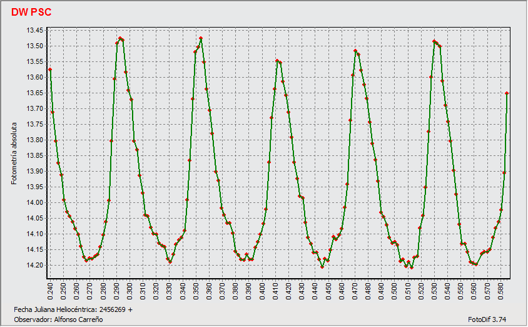The height and width of the screenshot is (327, 528).
Task: Select the 14.20 y-axis tick label
Action: tap(34, 265)
